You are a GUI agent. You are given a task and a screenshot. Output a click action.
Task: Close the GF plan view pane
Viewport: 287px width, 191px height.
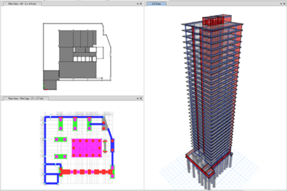click(x=141, y=4)
